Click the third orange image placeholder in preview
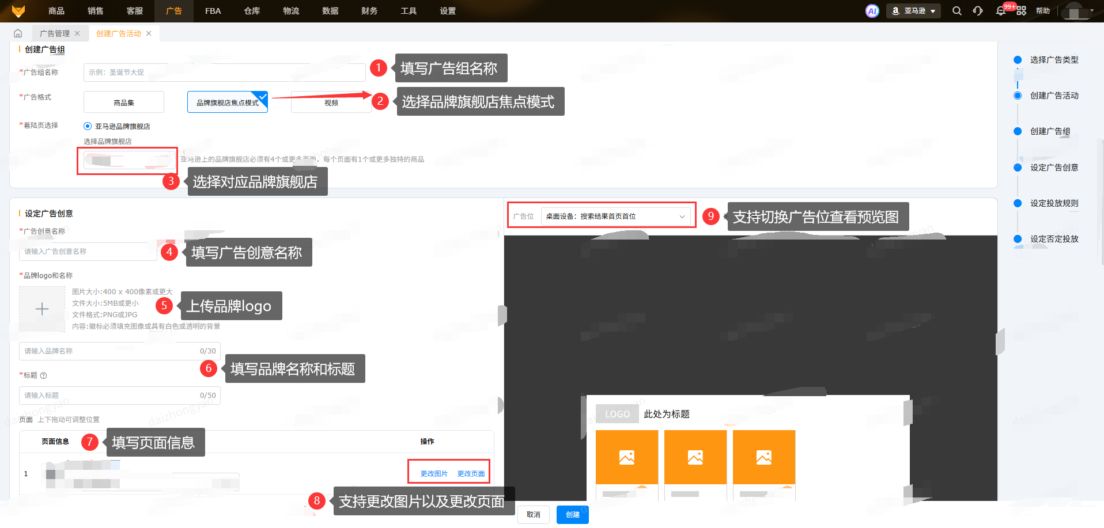Image resolution: width=1104 pixels, height=528 pixels. [x=764, y=457]
